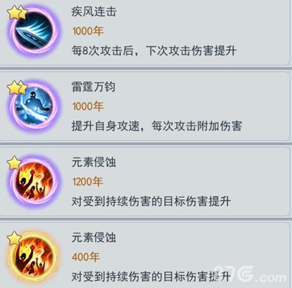
Task: Click the two stars on 疾风连击 icon
Action: [x=17, y=12]
